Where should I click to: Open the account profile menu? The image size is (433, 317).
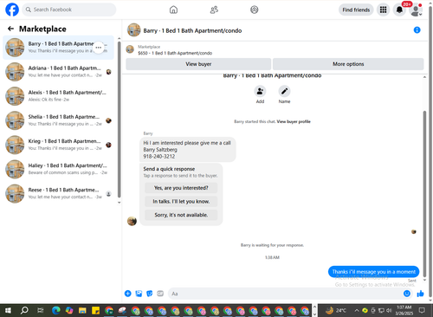416,10
